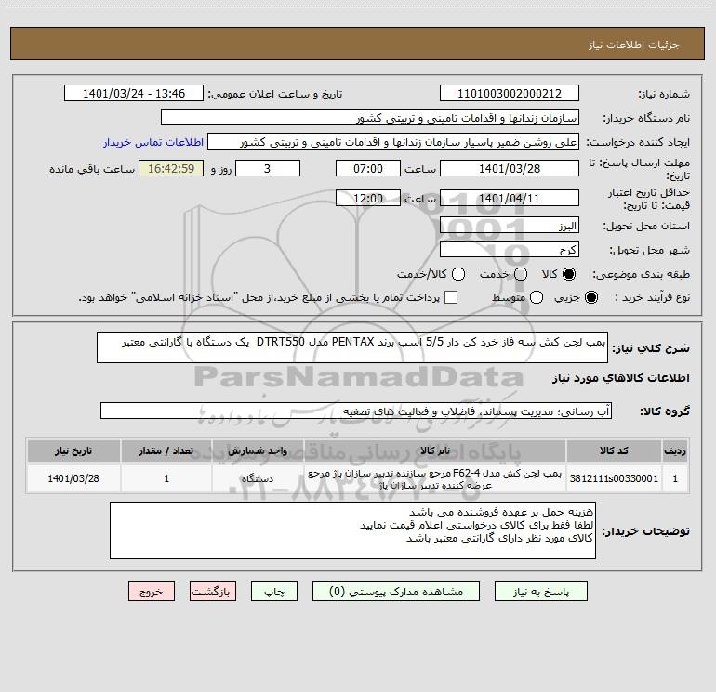Click the response deadline date 1401/03/28 field

(x=510, y=168)
